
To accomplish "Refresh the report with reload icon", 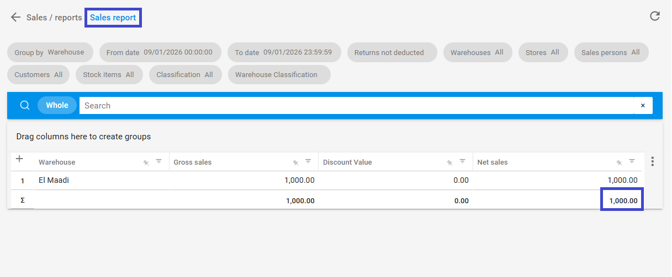I will pyautogui.click(x=655, y=16).
